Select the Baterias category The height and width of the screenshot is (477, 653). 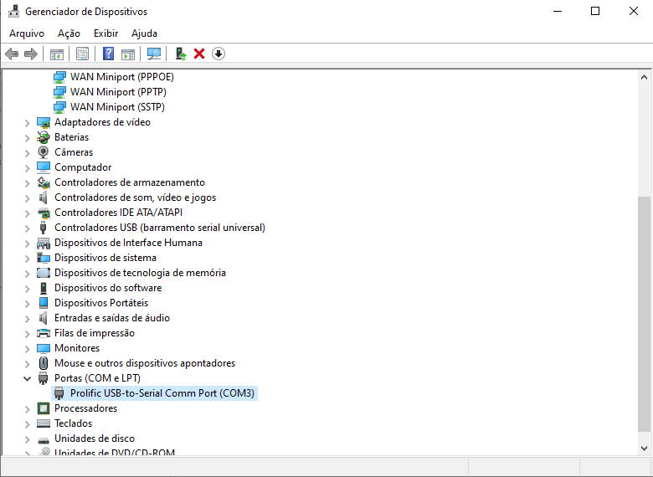71,137
